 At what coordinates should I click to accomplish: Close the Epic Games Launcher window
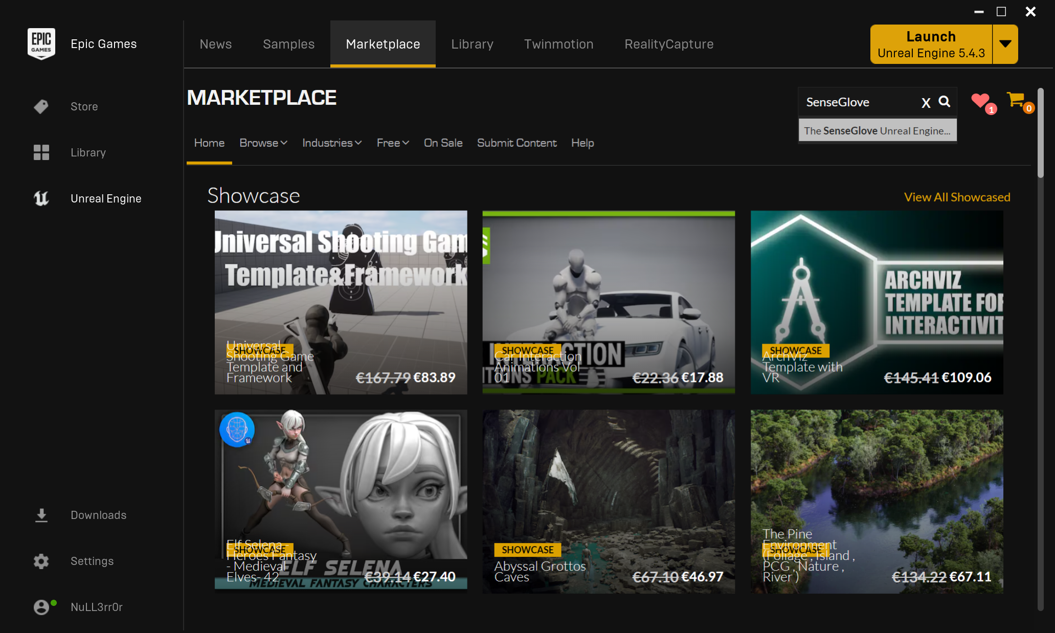coord(1030,11)
